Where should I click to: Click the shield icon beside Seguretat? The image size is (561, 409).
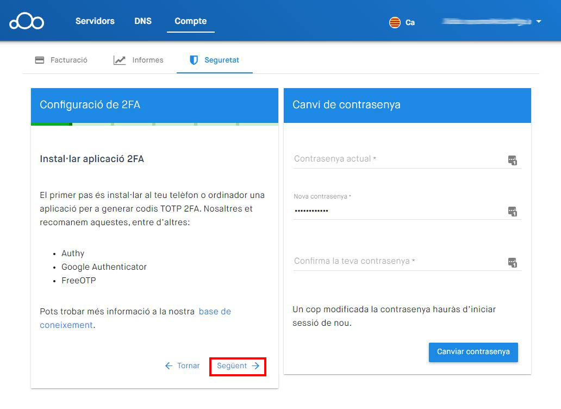pos(194,60)
